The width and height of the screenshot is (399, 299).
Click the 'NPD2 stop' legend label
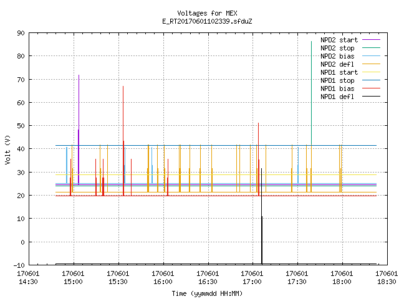[x=337, y=48]
